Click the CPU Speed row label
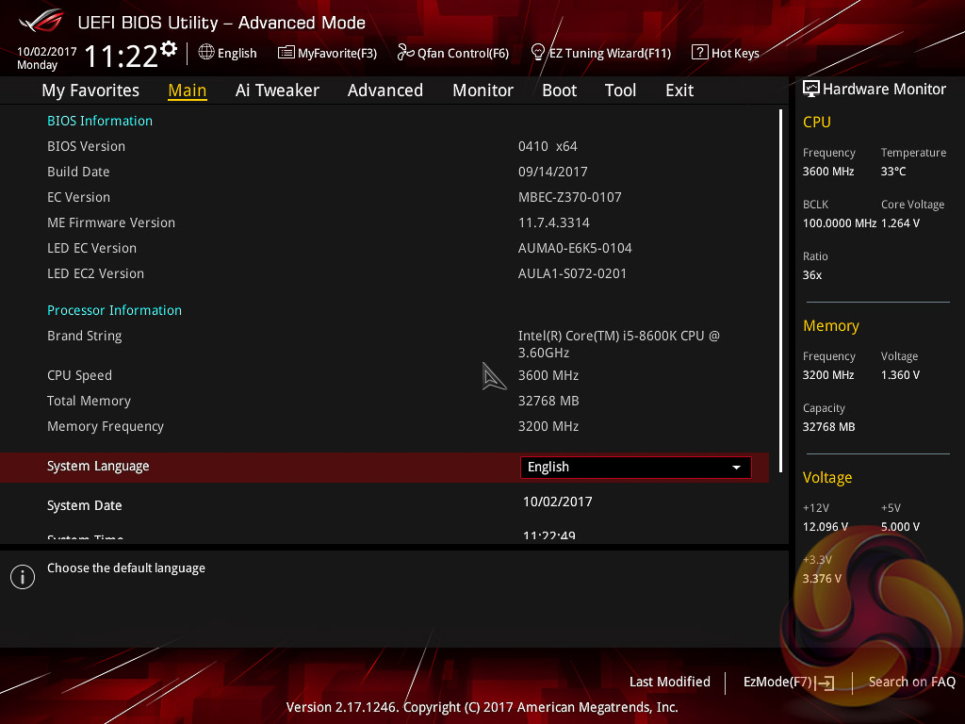965x724 pixels. [79, 375]
